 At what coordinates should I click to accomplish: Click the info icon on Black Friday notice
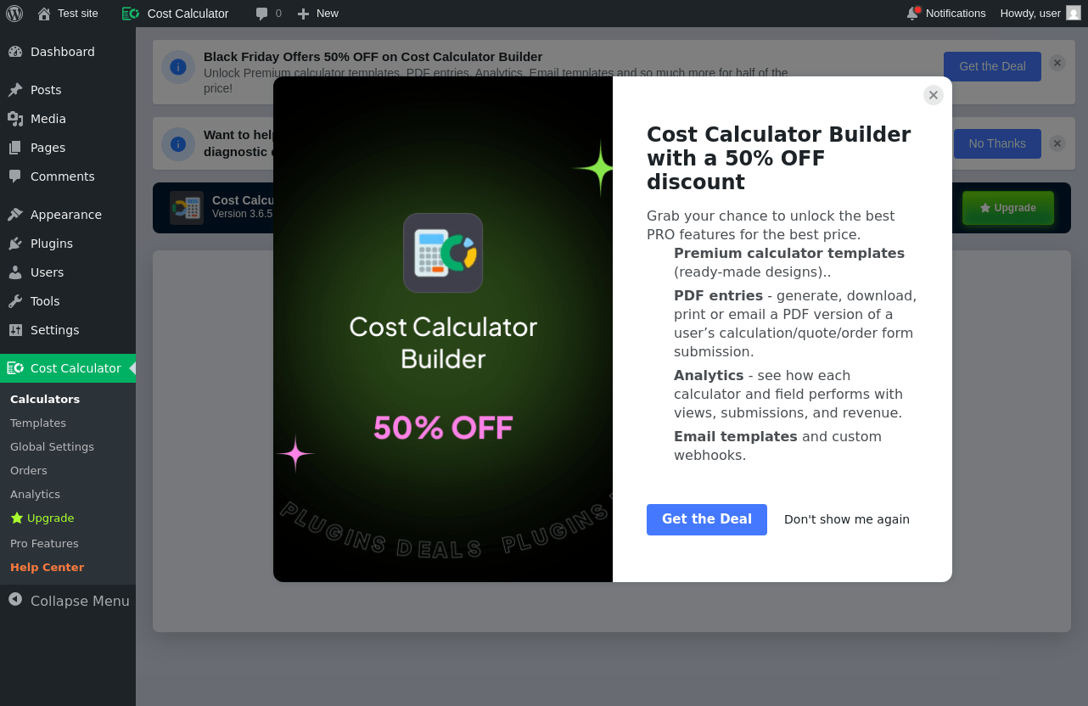coord(178,67)
